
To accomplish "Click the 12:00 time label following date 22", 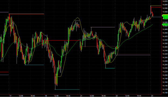I will point(127,96).
